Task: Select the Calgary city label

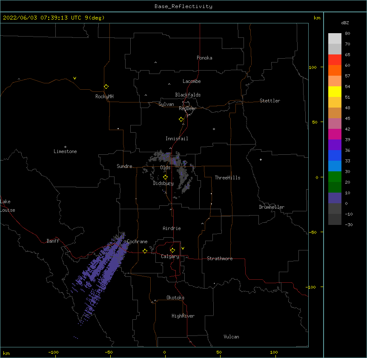Action: (x=170, y=256)
